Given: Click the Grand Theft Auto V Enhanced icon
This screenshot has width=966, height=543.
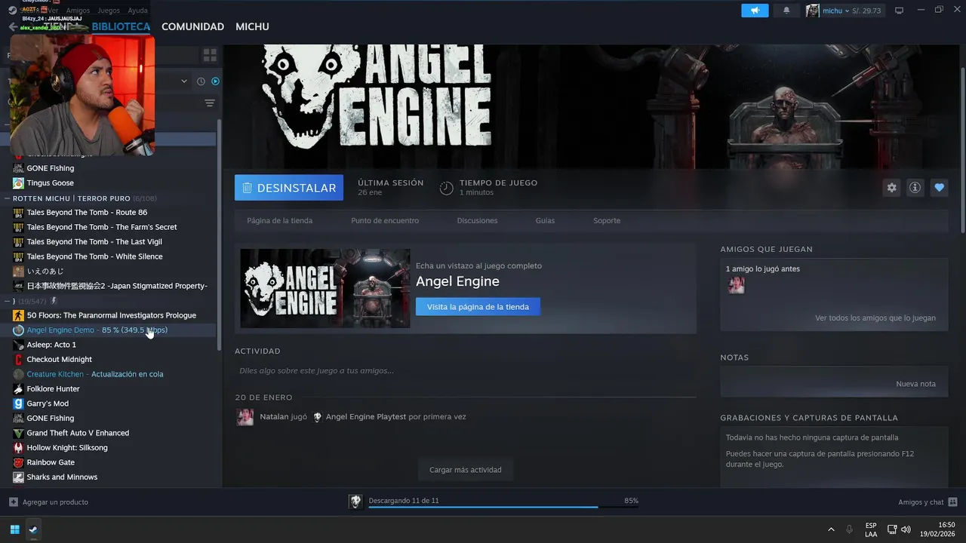Looking at the screenshot, I should (18, 433).
